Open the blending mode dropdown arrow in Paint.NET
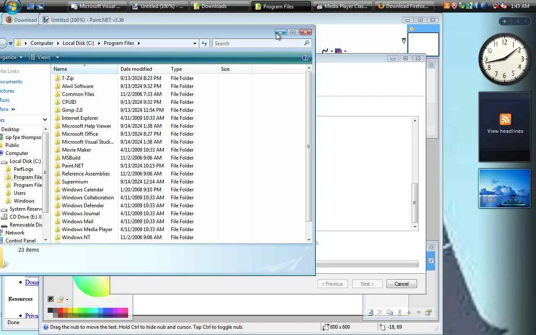536x335 pixels. tap(345, 51)
